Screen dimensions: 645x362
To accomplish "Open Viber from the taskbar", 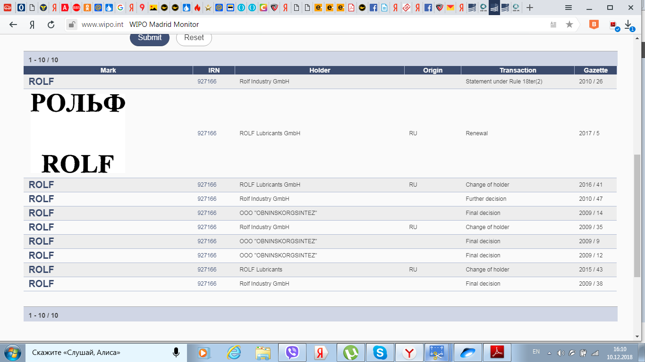I will click(292, 353).
